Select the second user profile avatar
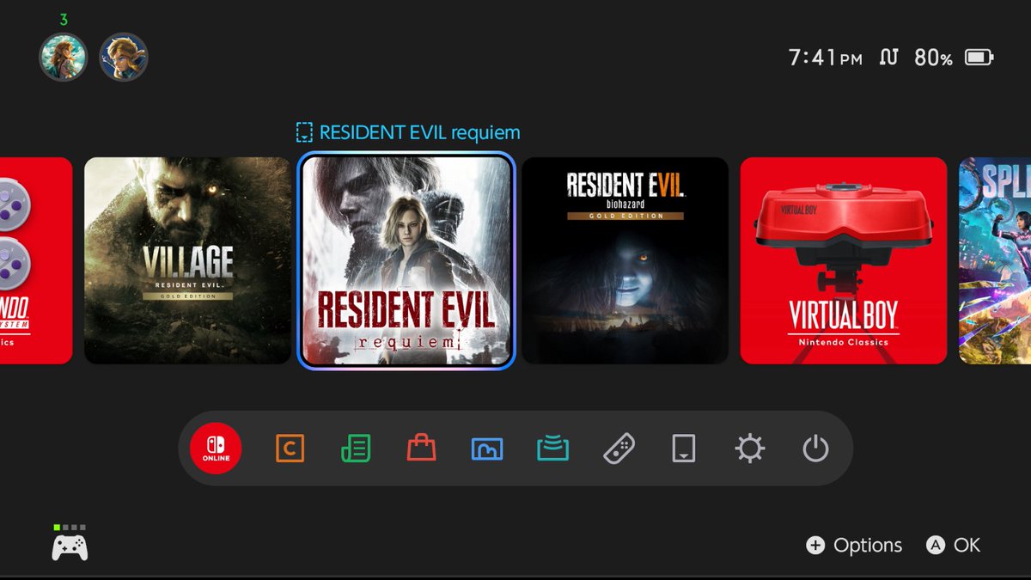 pyautogui.click(x=124, y=58)
